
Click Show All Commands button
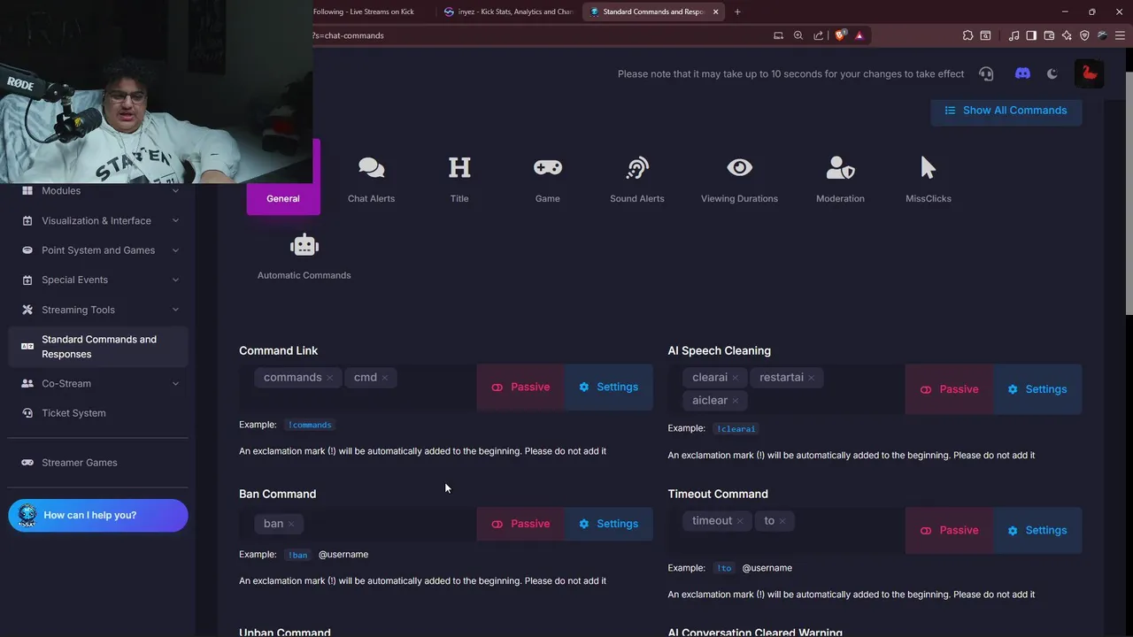click(1006, 111)
